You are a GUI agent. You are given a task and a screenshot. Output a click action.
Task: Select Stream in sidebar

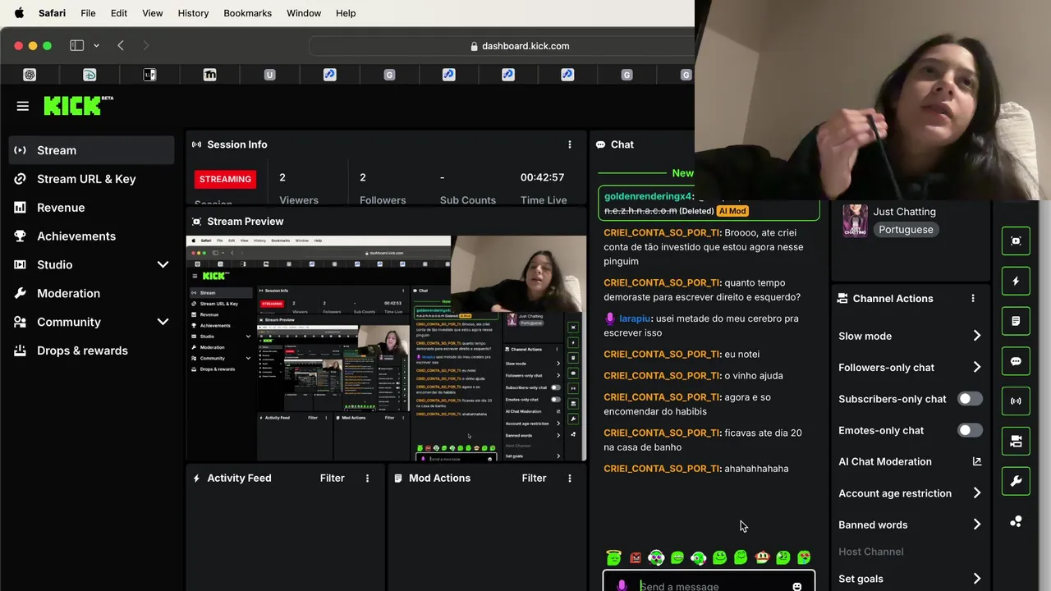(x=92, y=150)
